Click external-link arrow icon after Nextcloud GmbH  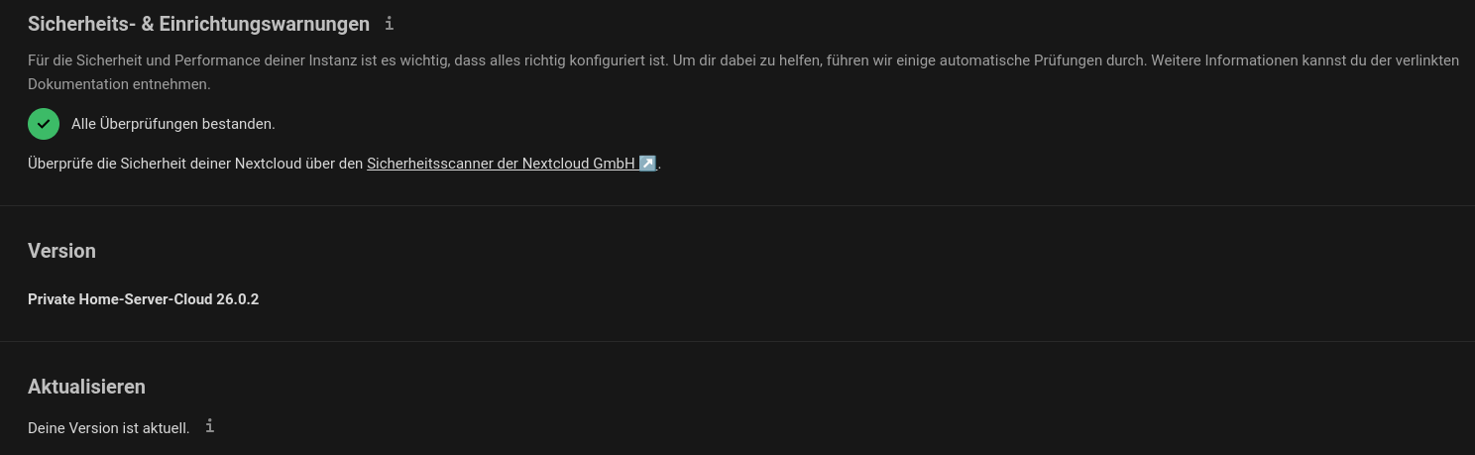647,164
